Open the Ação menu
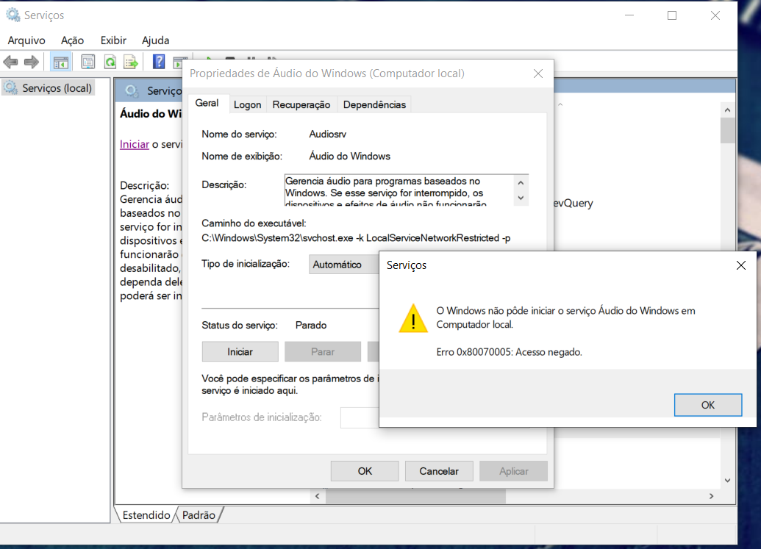Screen dimensions: 761x549 click(72, 40)
